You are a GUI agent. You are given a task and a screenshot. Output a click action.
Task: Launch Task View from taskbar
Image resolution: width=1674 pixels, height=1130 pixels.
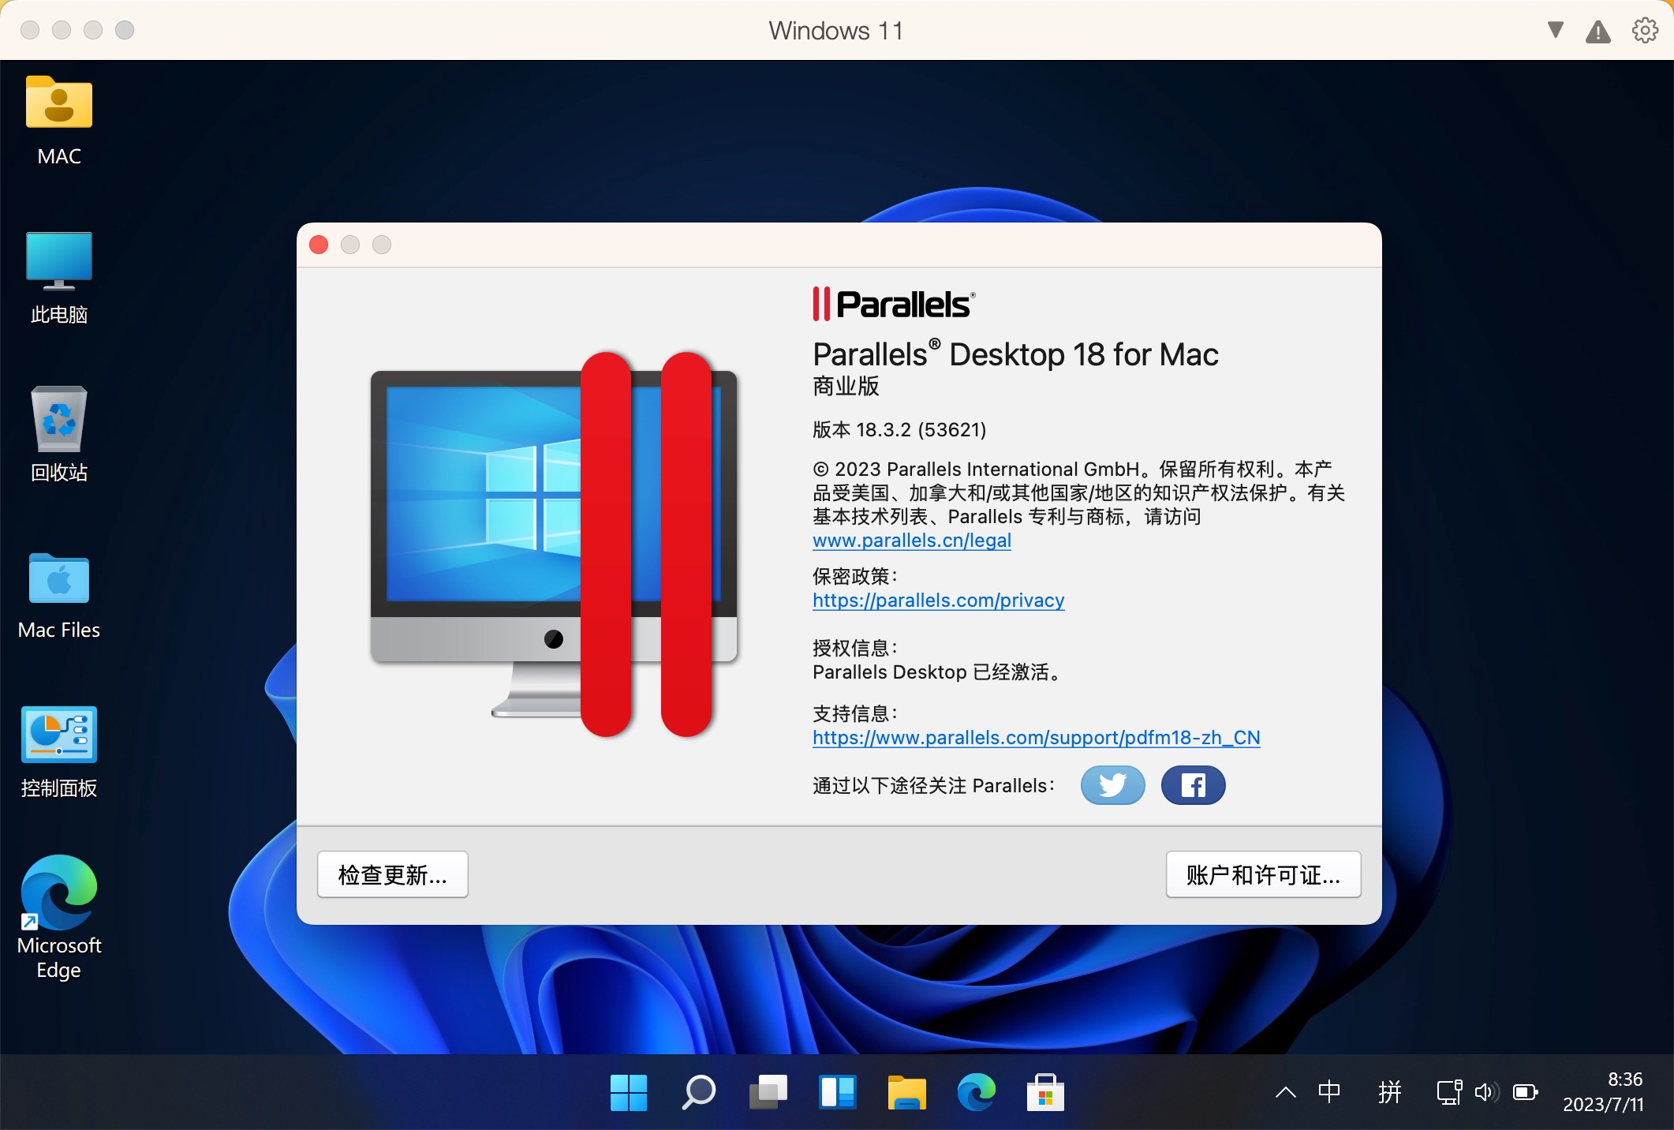click(768, 1093)
